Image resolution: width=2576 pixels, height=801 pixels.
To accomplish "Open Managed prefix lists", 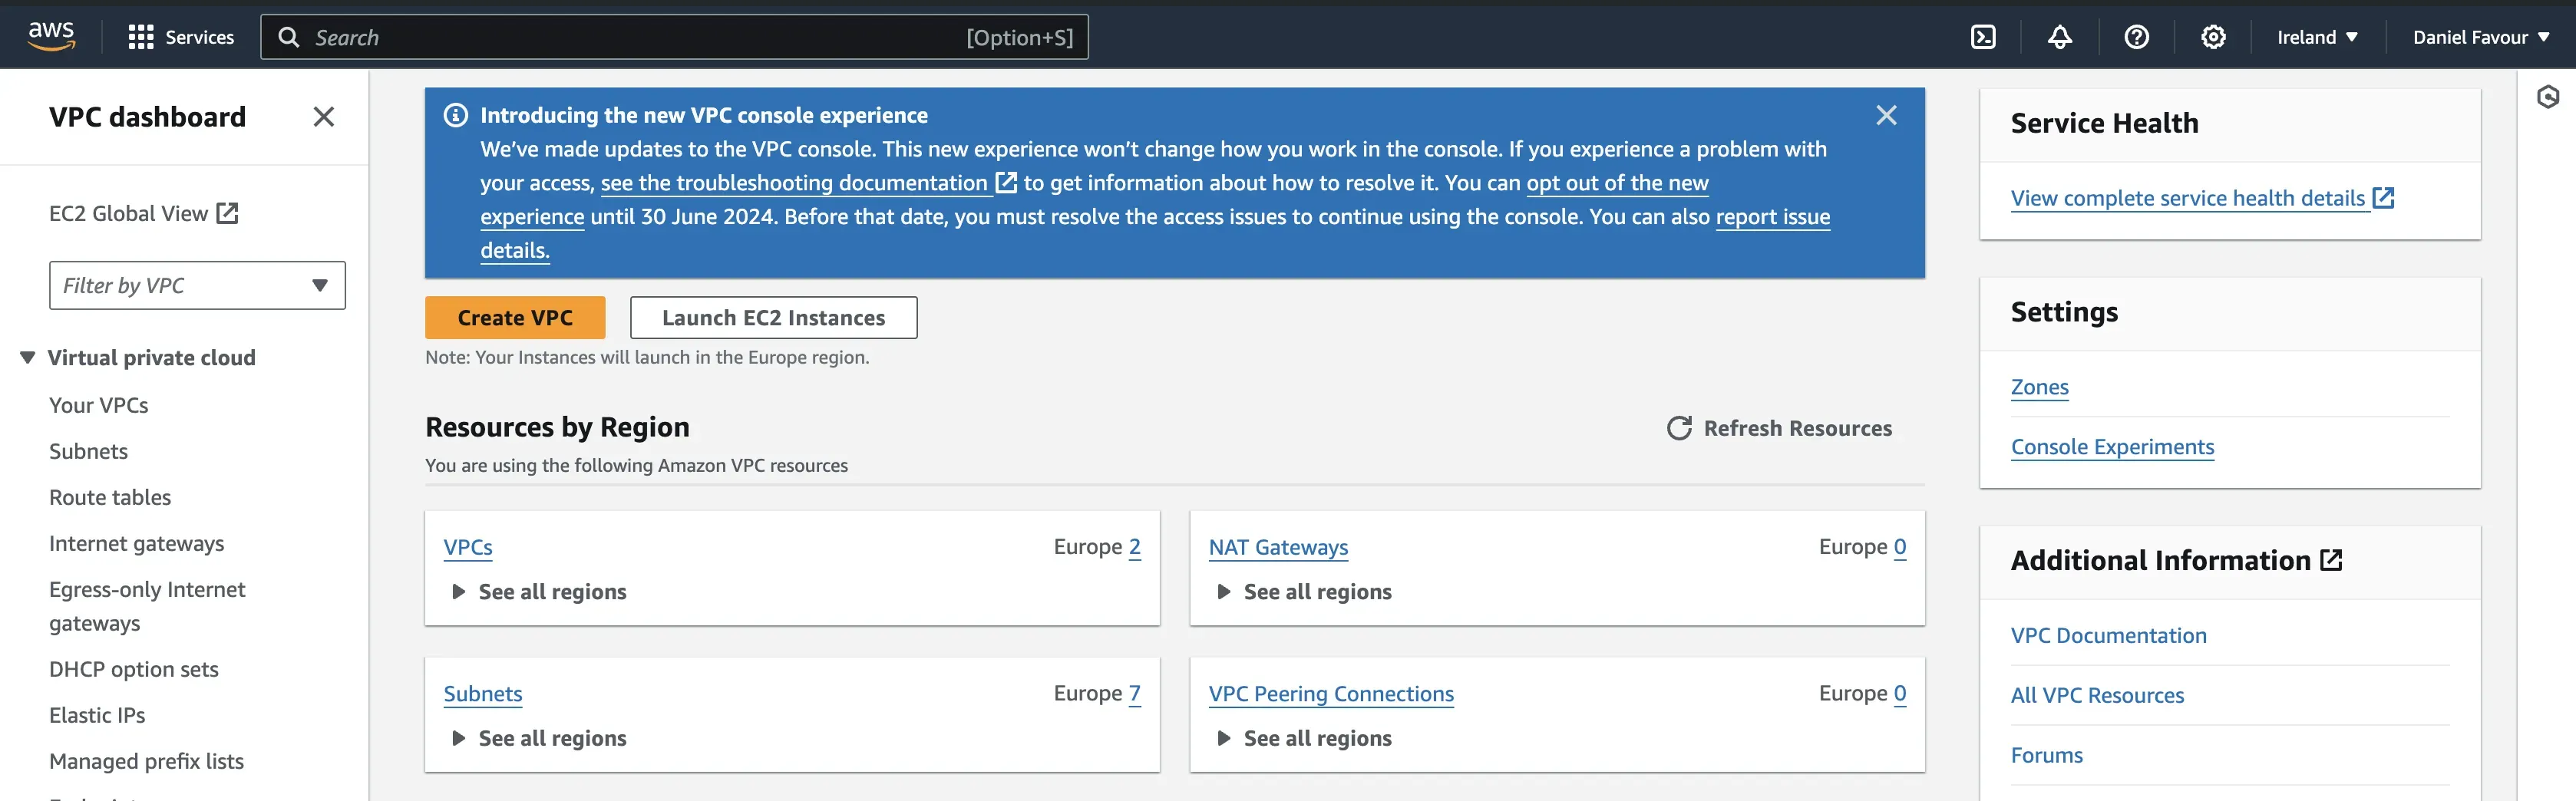I will click(x=146, y=761).
